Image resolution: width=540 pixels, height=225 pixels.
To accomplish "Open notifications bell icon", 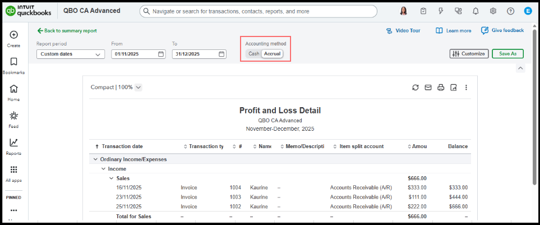I will 476,11.
